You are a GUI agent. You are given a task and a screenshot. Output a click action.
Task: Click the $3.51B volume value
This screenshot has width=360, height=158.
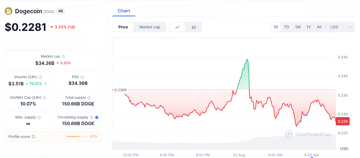click(16, 84)
